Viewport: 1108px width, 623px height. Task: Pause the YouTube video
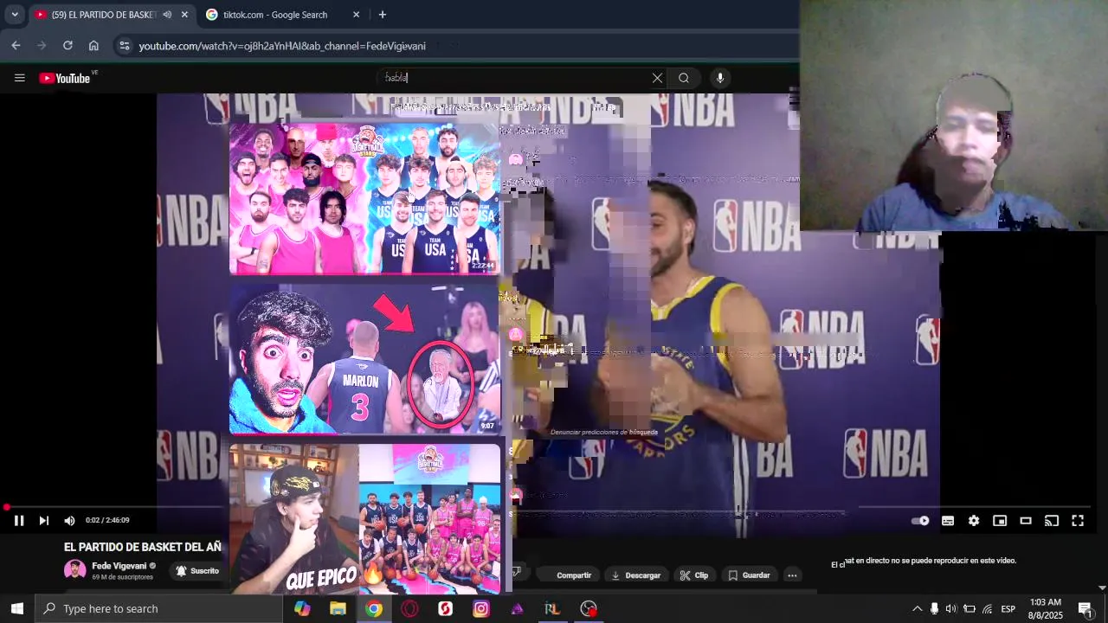[x=18, y=520]
